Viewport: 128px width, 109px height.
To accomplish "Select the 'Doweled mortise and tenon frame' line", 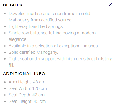I will [50, 14].
